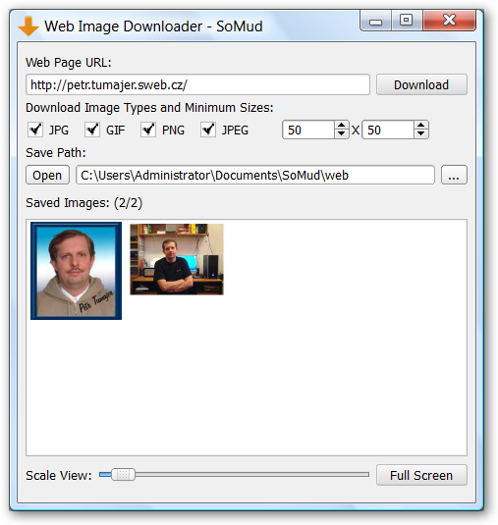Click the minimum width field showing 50
The height and width of the screenshot is (525, 498).
pos(308,130)
